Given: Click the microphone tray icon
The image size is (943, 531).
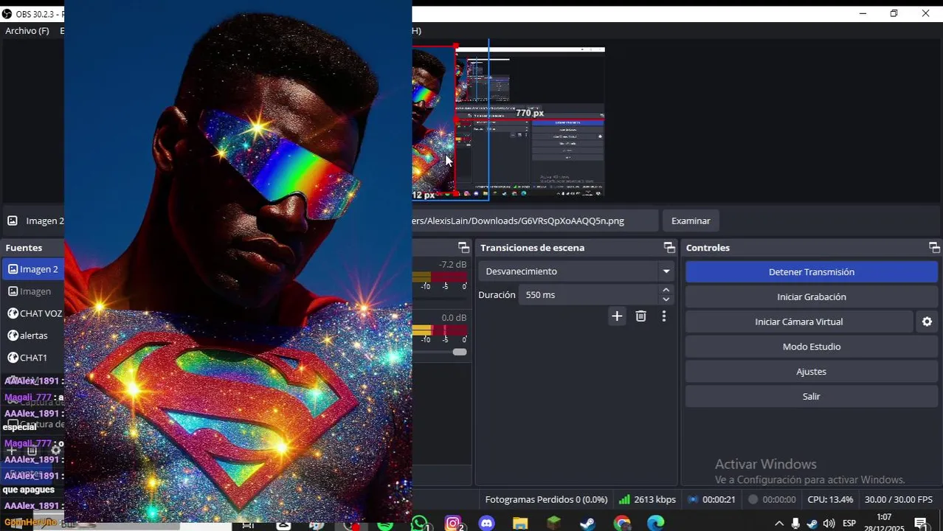Looking at the screenshot, I should tap(795, 524).
